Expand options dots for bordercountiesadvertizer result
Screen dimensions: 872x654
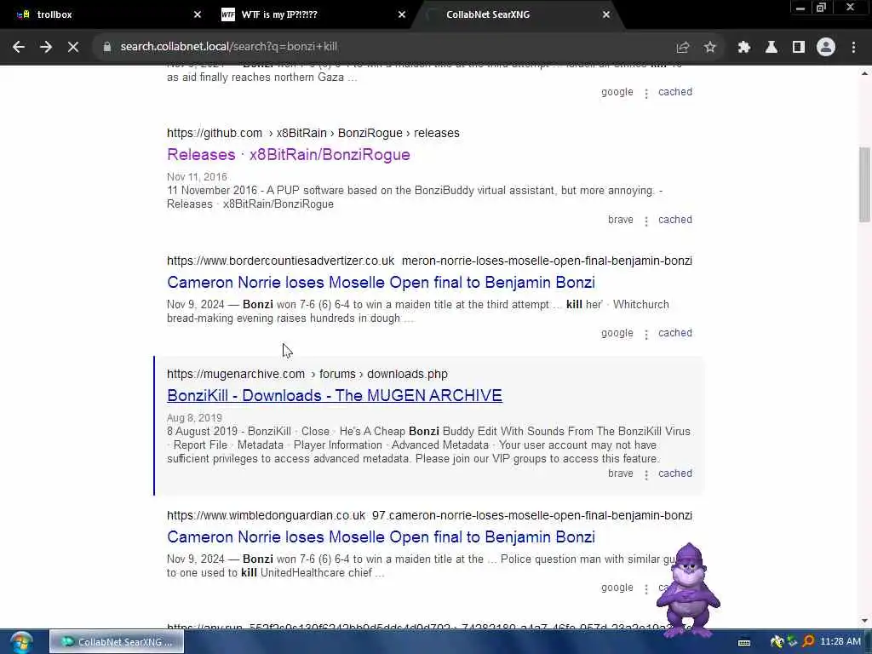click(646, 335)
